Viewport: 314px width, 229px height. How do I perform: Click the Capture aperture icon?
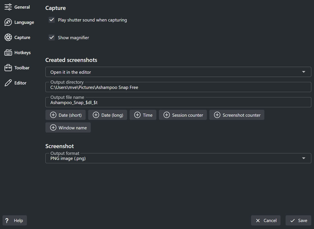click(8, 37)
